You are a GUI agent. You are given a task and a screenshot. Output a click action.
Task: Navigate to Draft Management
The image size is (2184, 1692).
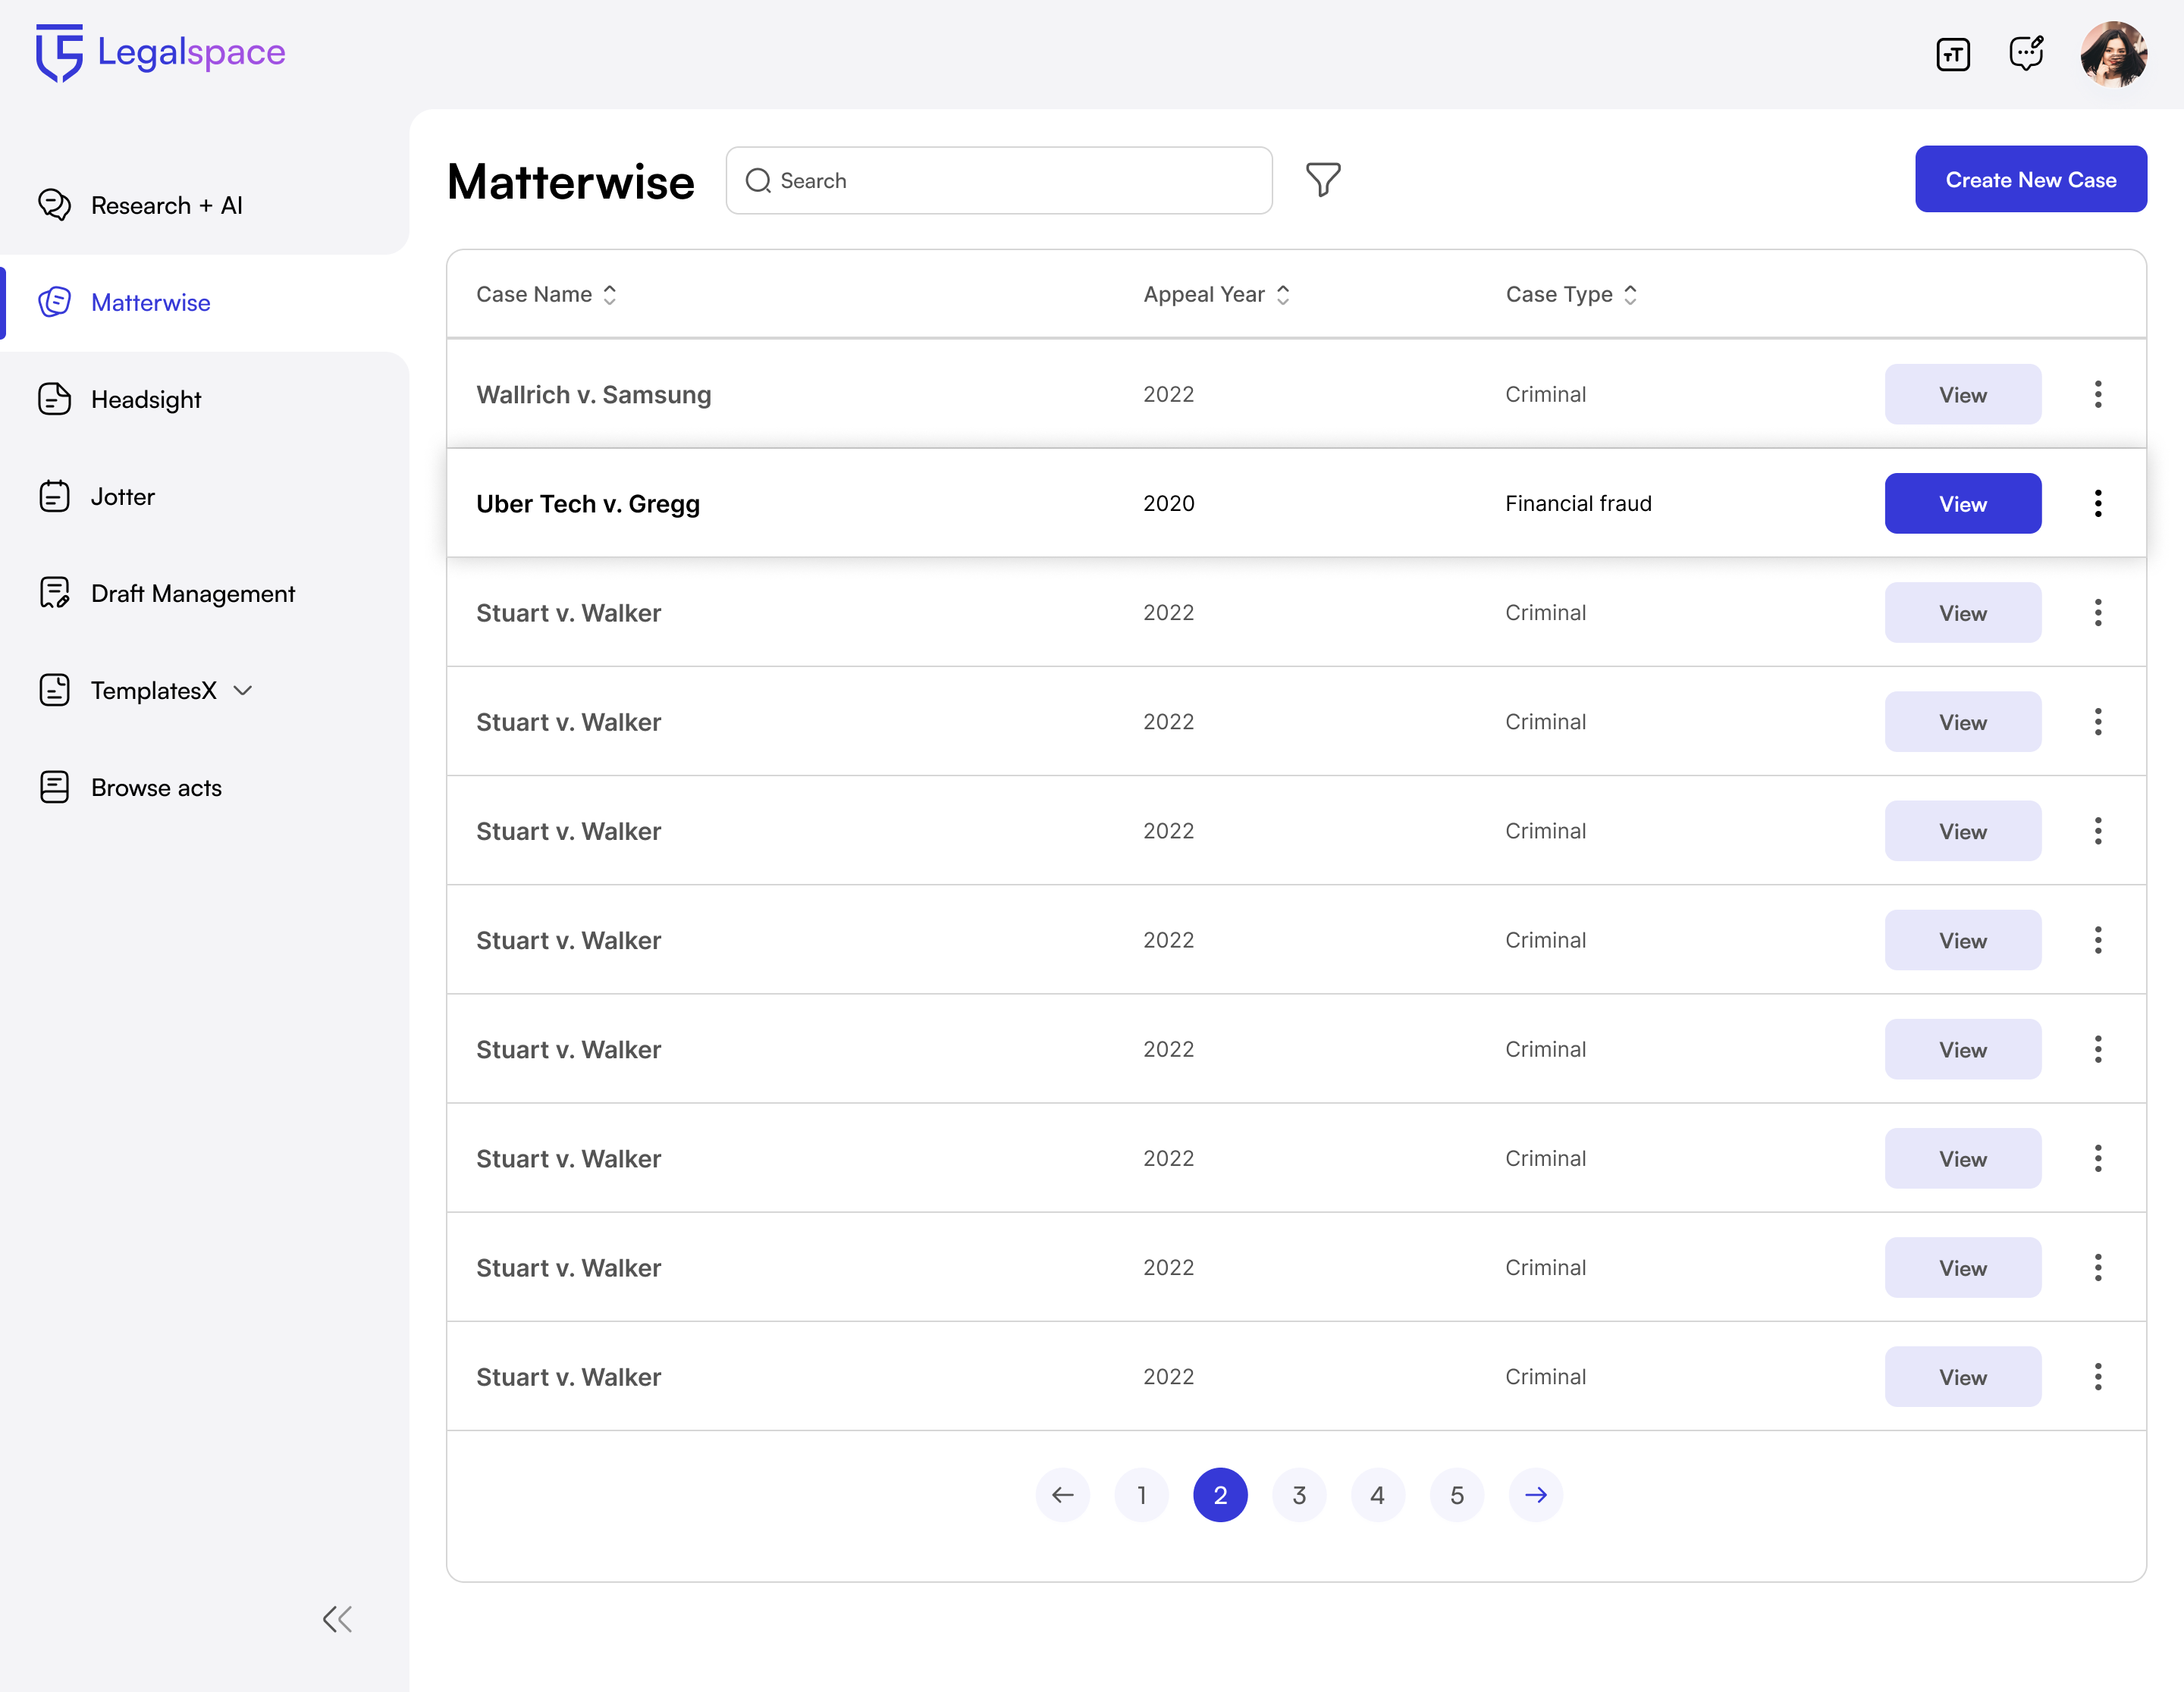[x=192, y=594]
